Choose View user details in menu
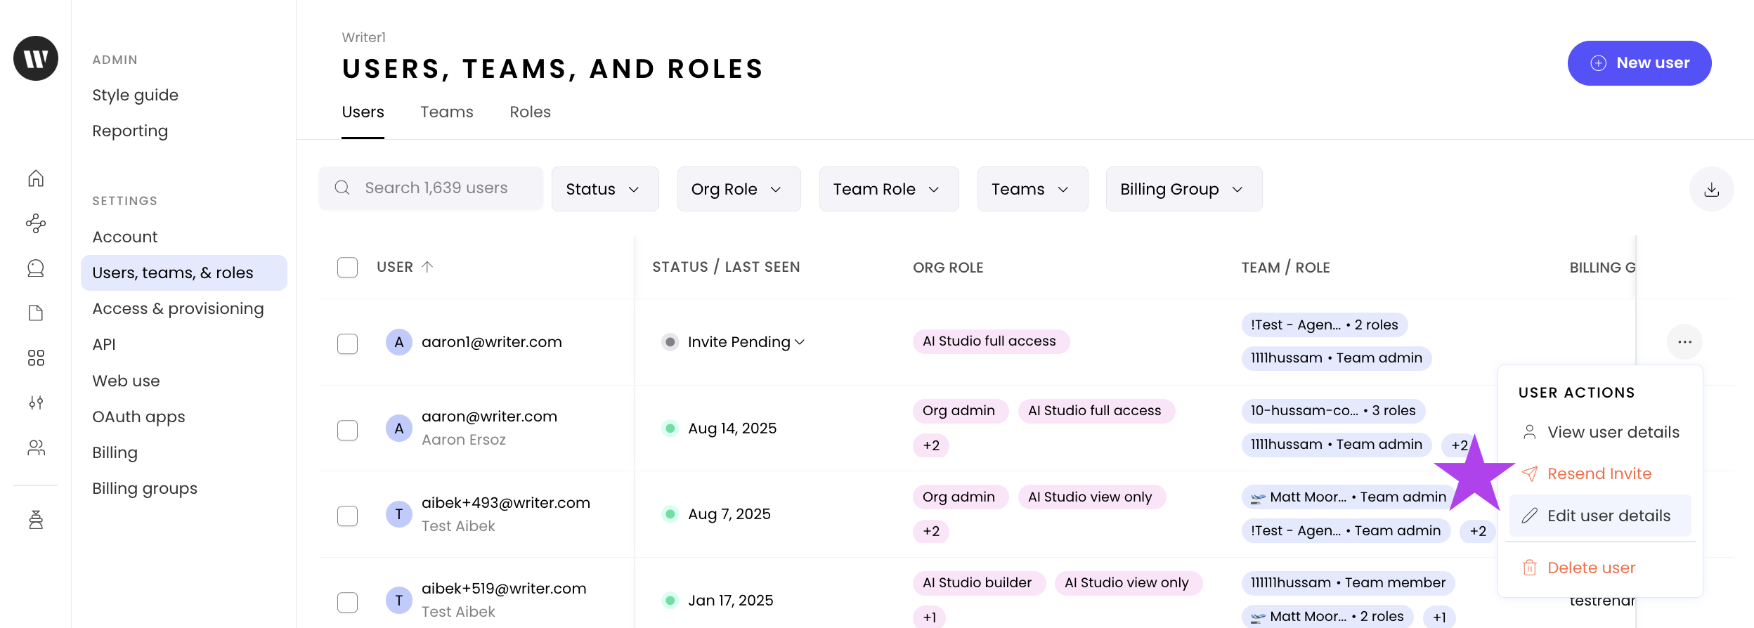The width and height of the screenshot is (1754, 628). coord(1600,432)
